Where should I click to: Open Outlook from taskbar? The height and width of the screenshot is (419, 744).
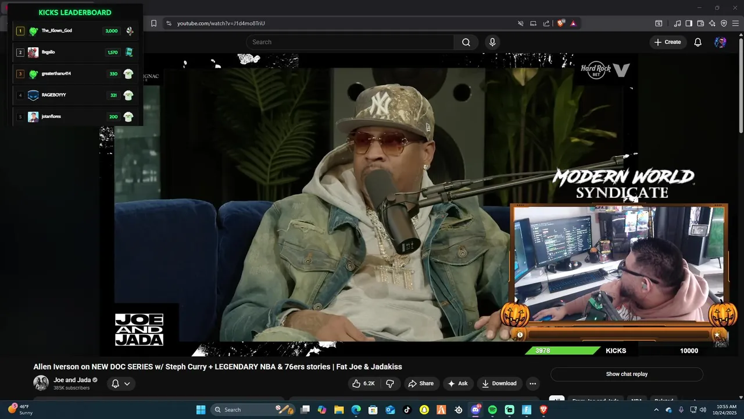tap(390, 410)
